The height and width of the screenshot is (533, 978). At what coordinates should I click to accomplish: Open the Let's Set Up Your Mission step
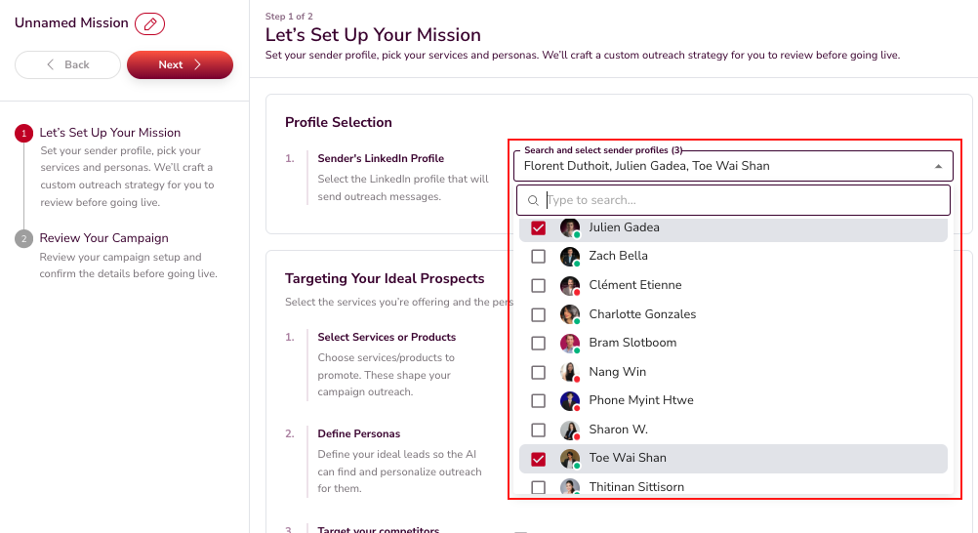109,133
